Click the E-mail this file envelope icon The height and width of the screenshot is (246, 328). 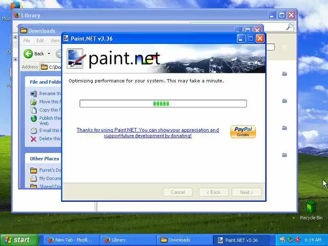[34, 131]
